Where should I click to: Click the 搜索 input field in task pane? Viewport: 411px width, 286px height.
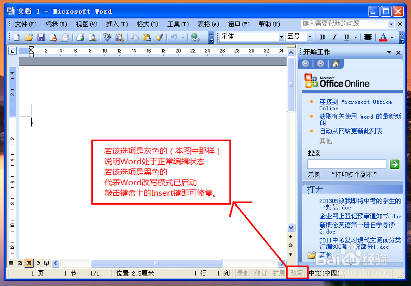[x=346, y=164]
